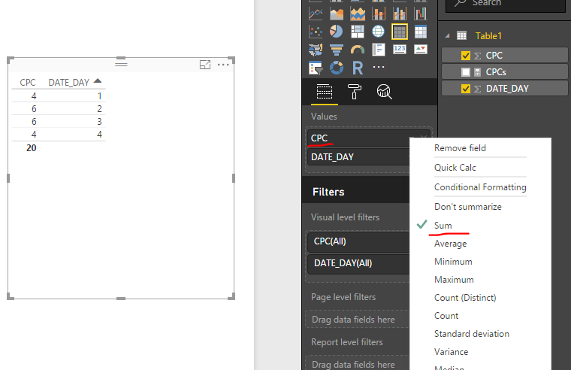Select the checked Sum aggregation
The width and height of the screenshot is (571, 370).
pyautogui.click(x=443, y=226)
